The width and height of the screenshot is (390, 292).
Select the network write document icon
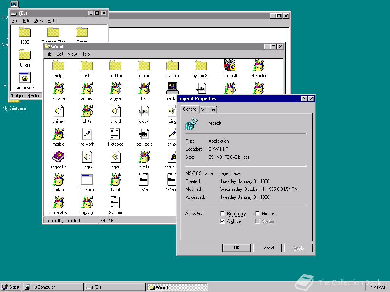[x=87, y=134]
